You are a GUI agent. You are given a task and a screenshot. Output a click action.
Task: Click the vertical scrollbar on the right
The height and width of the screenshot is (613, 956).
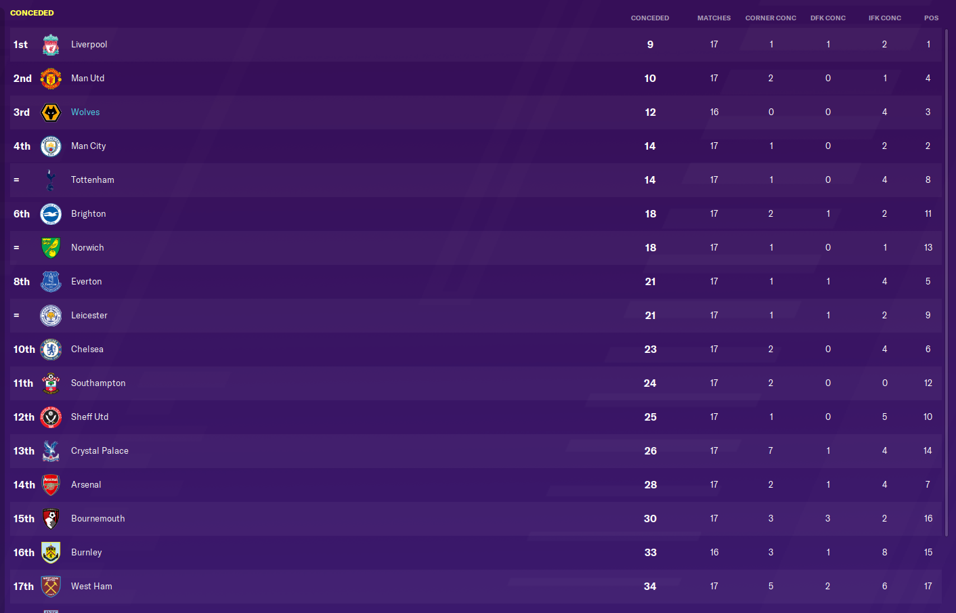[x=947, y=271]
